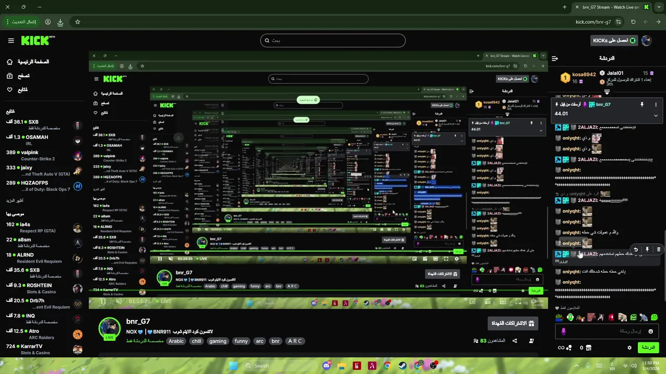The width and height of the screenshot is (666, 374).
Task: Open bnr_G7 channel avatar
Action: click(x=110, y=328)
